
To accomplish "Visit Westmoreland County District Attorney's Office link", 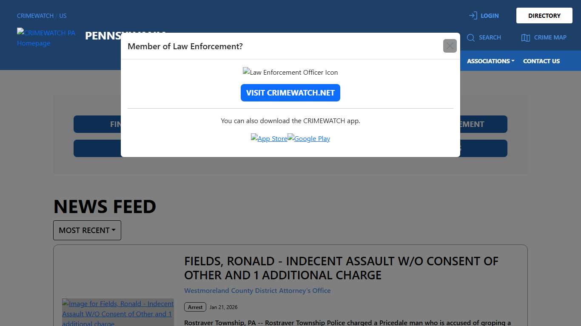I will [x=257, y=290].
